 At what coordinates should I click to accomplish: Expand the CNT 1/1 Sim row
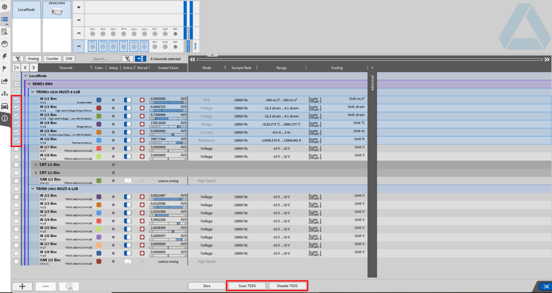[x=36, y=165]
